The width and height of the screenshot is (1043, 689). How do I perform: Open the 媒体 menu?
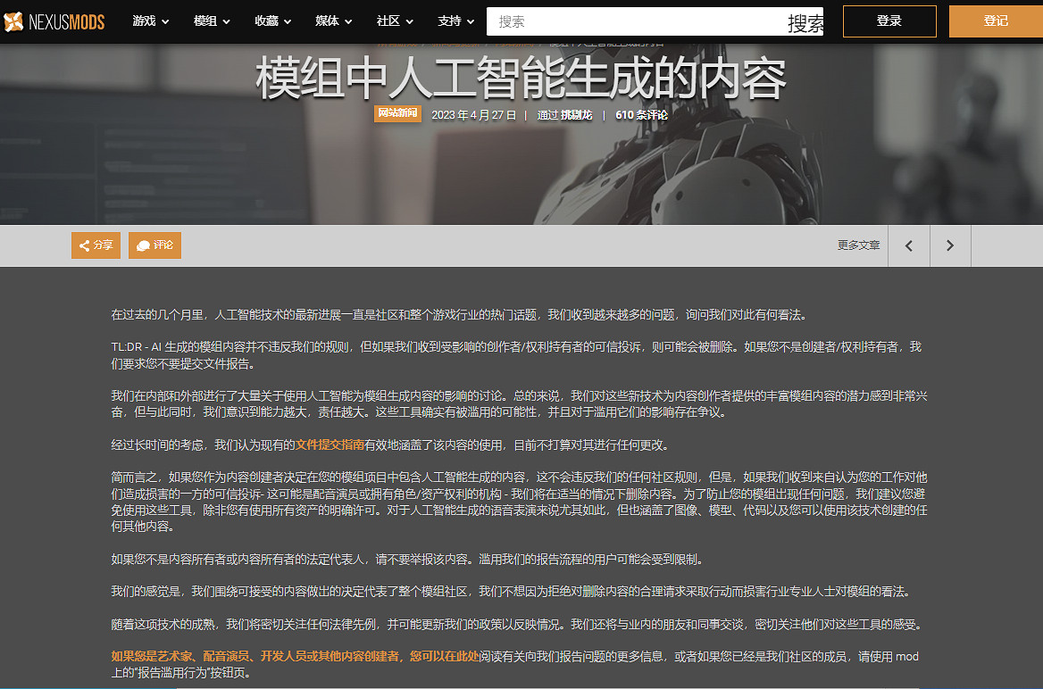pyautogui.click(x=332, y=21)
